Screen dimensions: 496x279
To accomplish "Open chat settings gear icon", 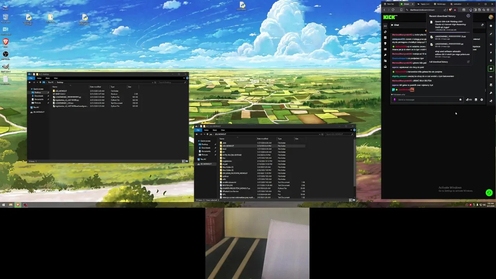I will (x=482, y=100).
